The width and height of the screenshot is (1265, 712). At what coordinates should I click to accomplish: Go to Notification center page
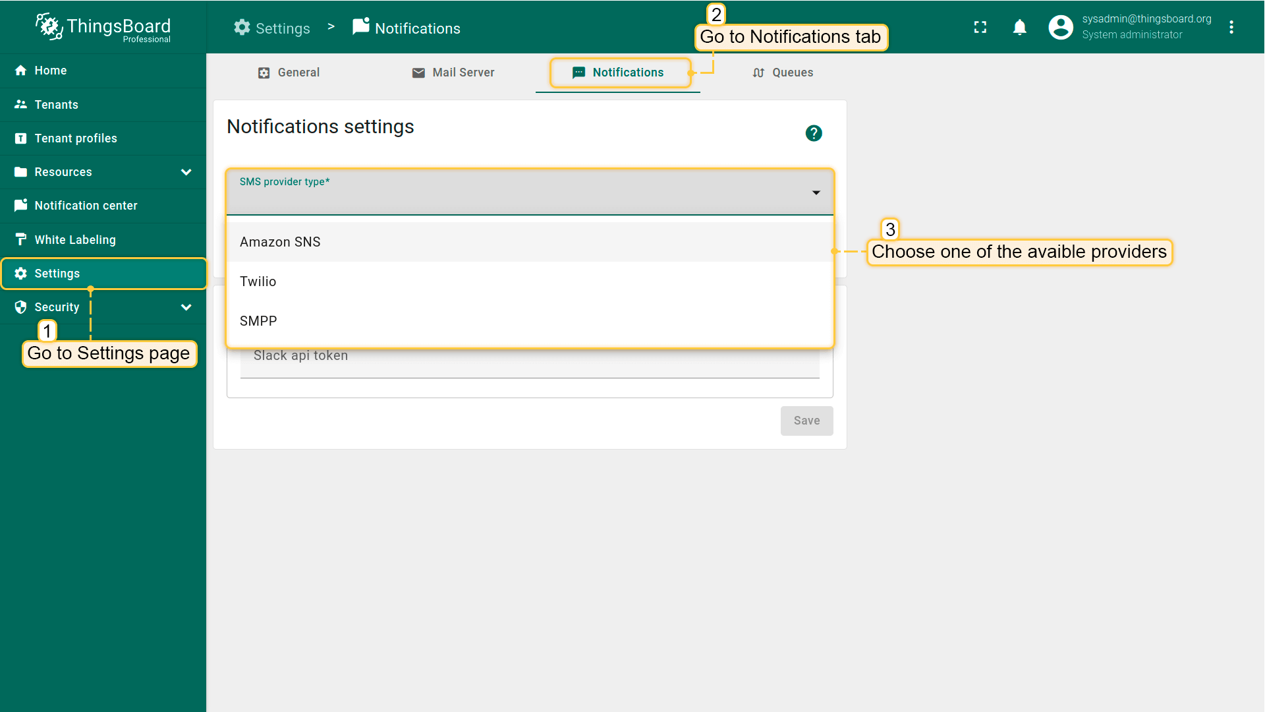86,206
